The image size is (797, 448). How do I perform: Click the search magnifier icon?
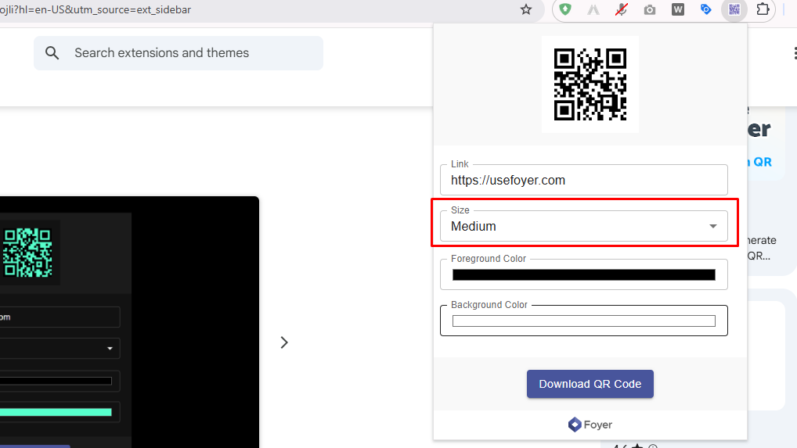[52, 52]
